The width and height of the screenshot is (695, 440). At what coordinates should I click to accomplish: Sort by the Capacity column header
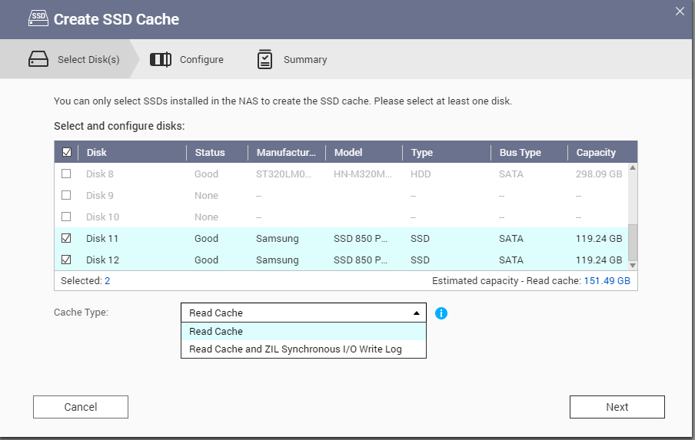(x=596, y=153)
